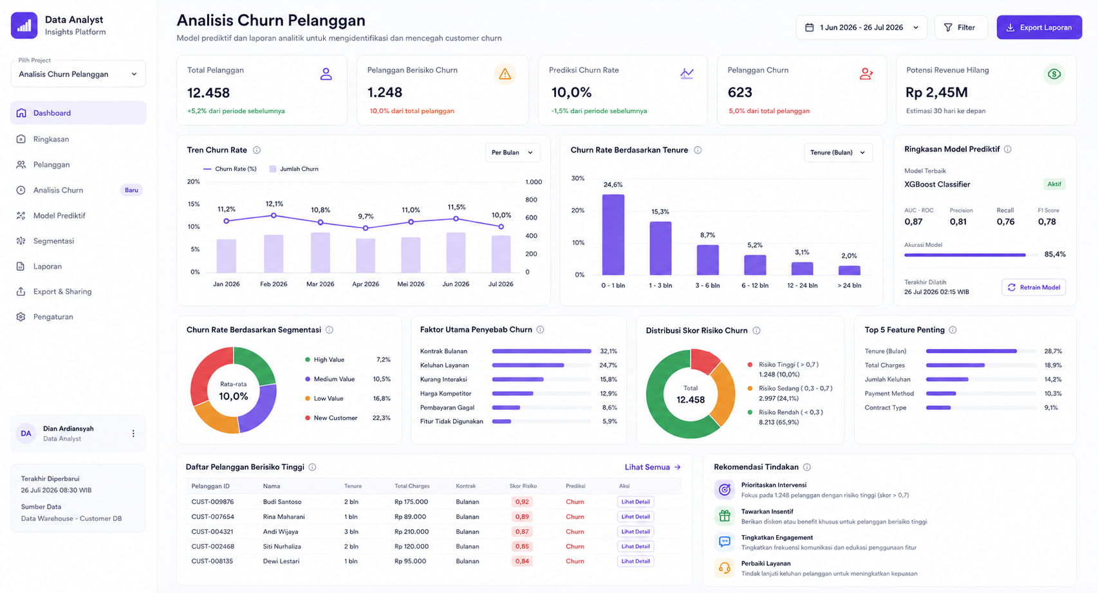Screen dimensions: 1098x593
Task: Click the Pelanggan Churn user icon
Action: click(866, 74)
